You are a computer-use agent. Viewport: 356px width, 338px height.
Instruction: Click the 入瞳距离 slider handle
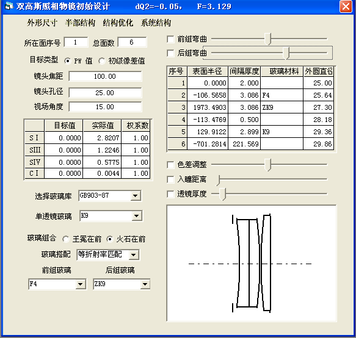[x=218, y=180]
